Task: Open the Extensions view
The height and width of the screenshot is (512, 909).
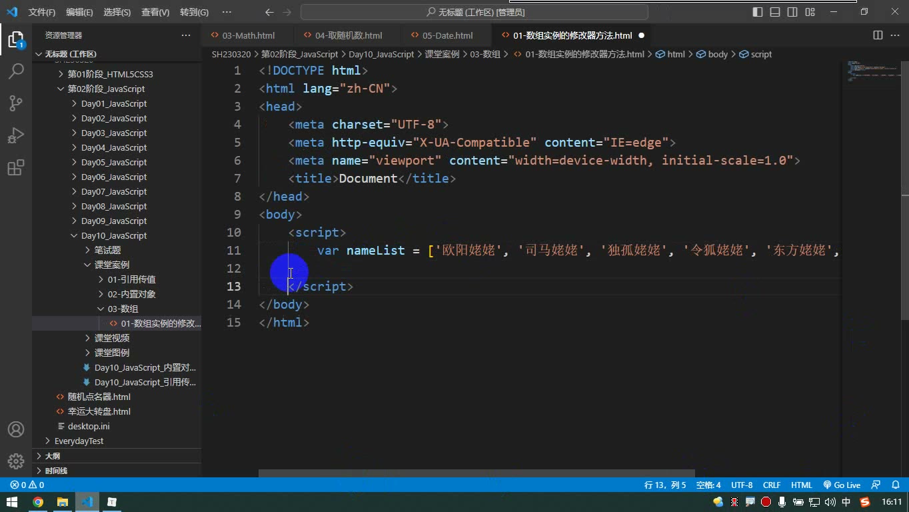Action: pyautogui.click(x=15, y=167)
